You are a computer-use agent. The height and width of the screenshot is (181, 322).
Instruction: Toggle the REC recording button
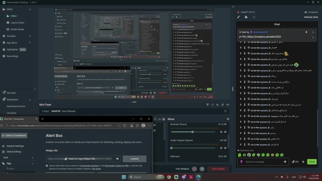[x=194, y=169]
